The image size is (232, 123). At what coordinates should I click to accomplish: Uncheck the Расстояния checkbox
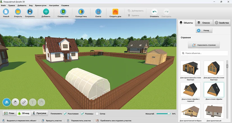pyautogui.click(x=65, y=113)
